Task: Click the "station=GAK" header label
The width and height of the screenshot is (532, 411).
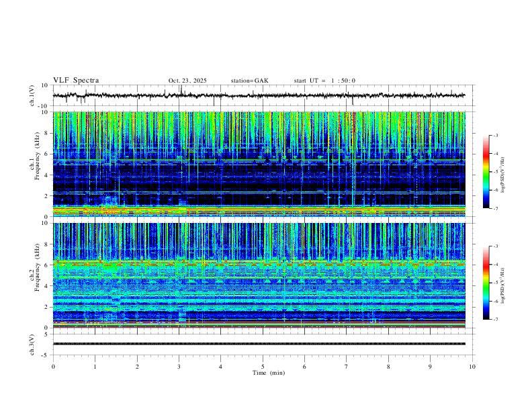Action: [x=249, y=81]
